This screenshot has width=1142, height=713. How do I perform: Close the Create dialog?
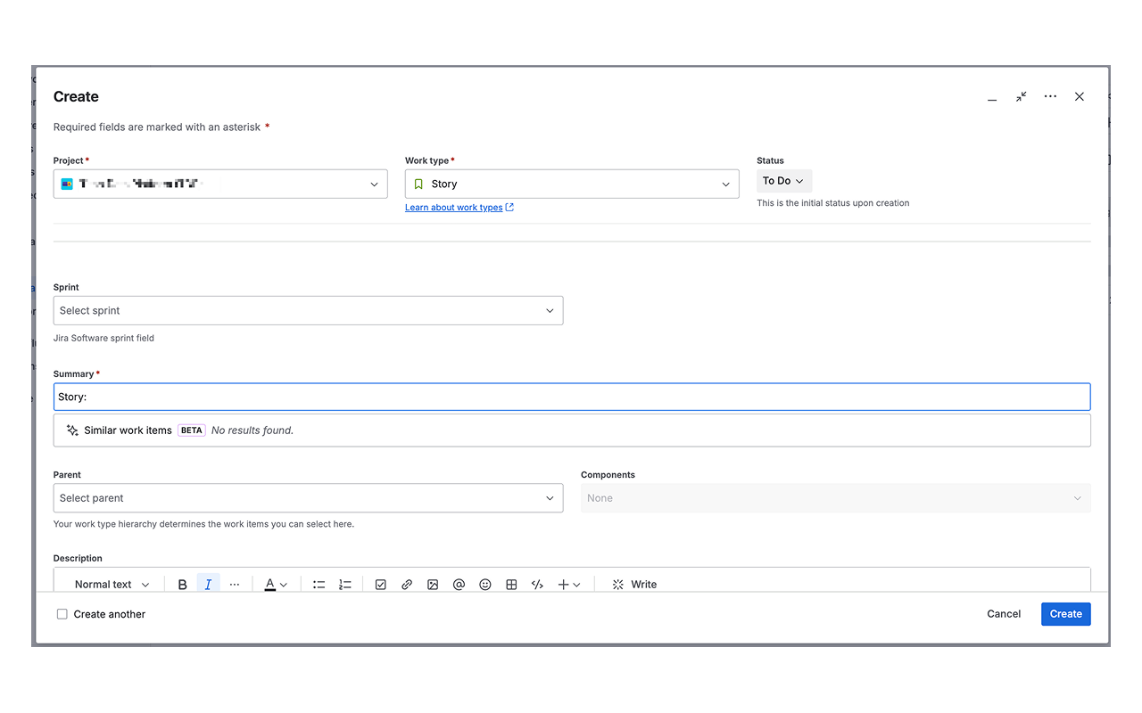coord(1080,96)
